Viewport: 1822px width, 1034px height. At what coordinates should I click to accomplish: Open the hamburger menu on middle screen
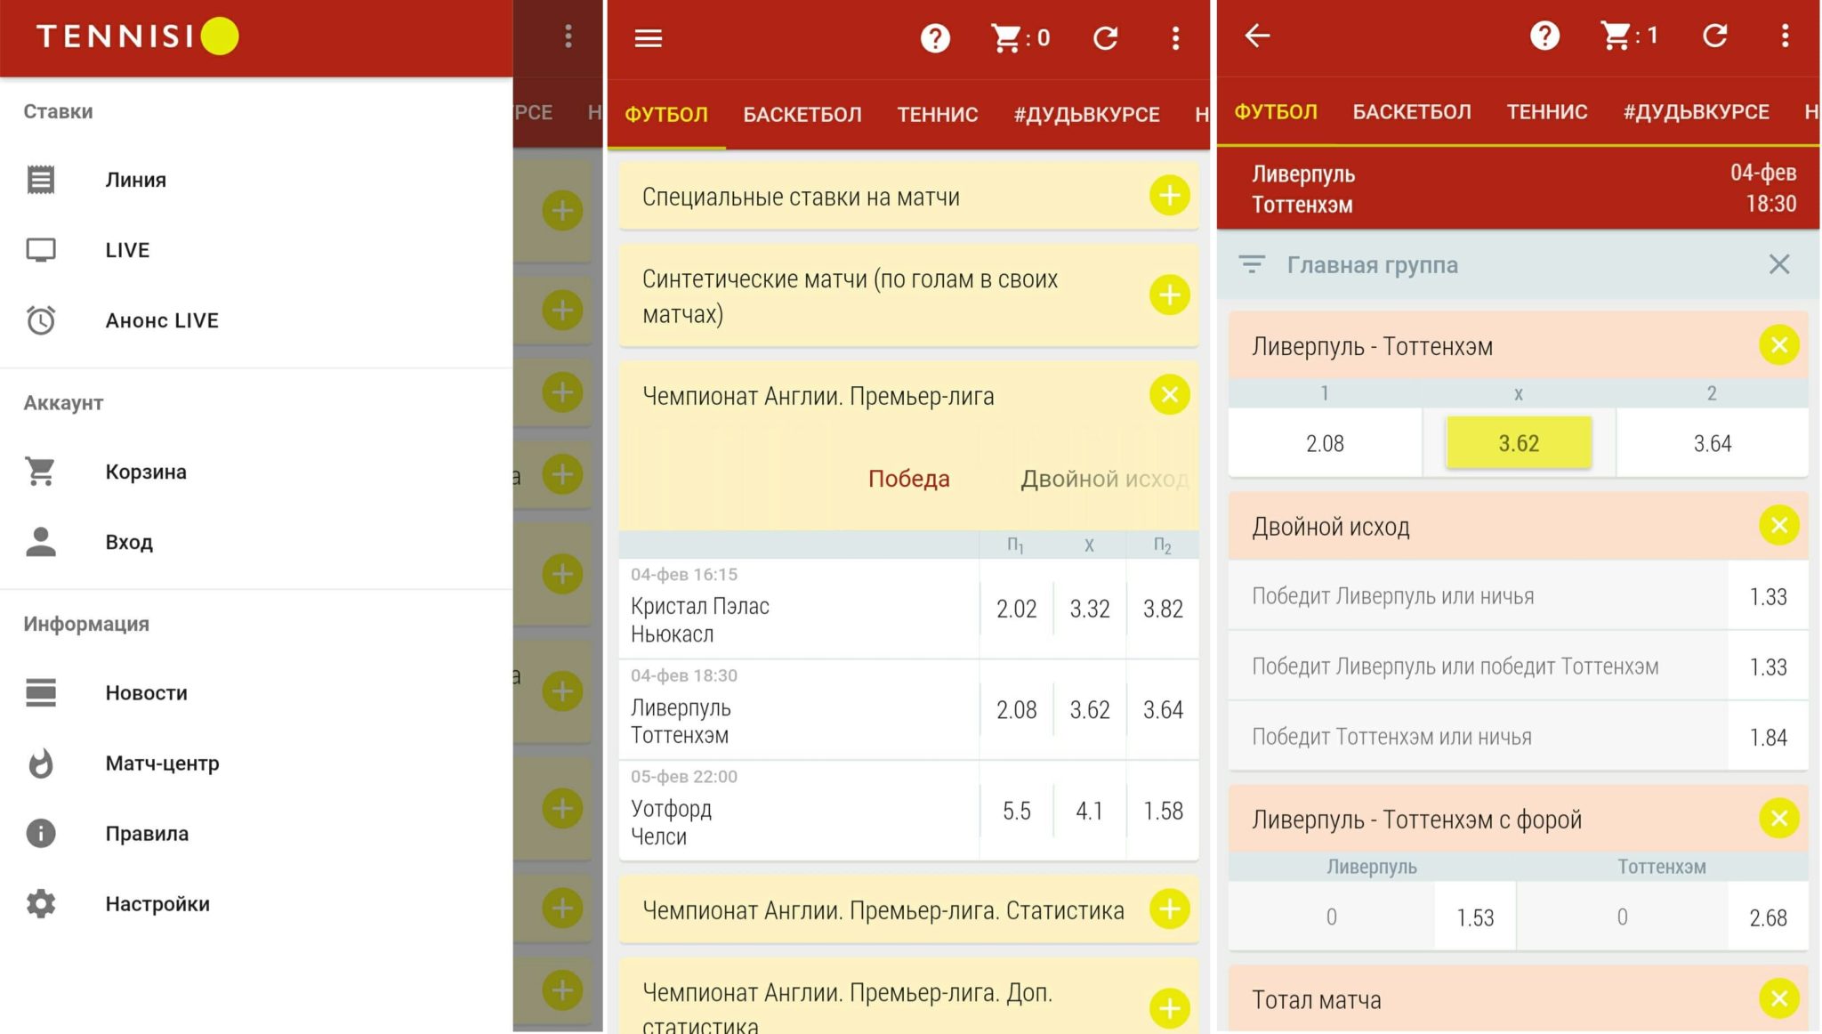649,38
